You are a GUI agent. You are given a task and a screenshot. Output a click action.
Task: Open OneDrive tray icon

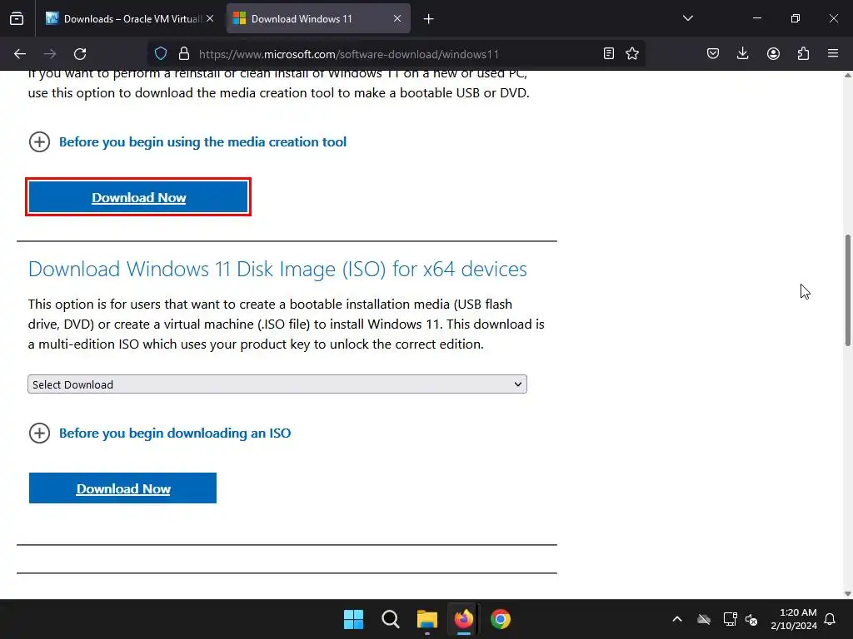[x=704, y=619]
